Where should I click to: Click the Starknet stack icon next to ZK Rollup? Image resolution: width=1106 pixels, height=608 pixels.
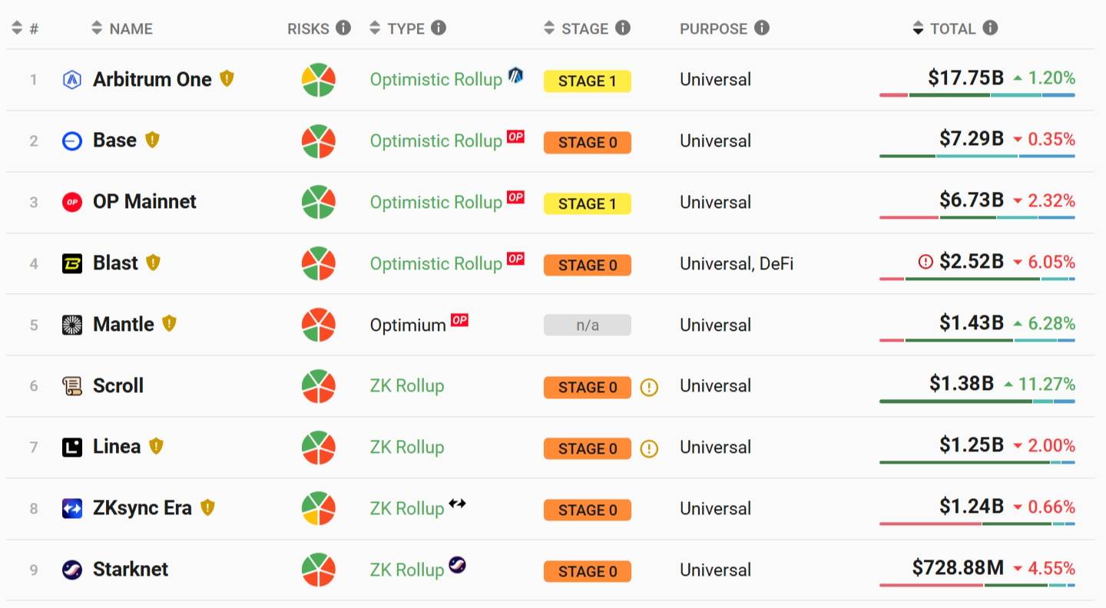tap(457, 566)
